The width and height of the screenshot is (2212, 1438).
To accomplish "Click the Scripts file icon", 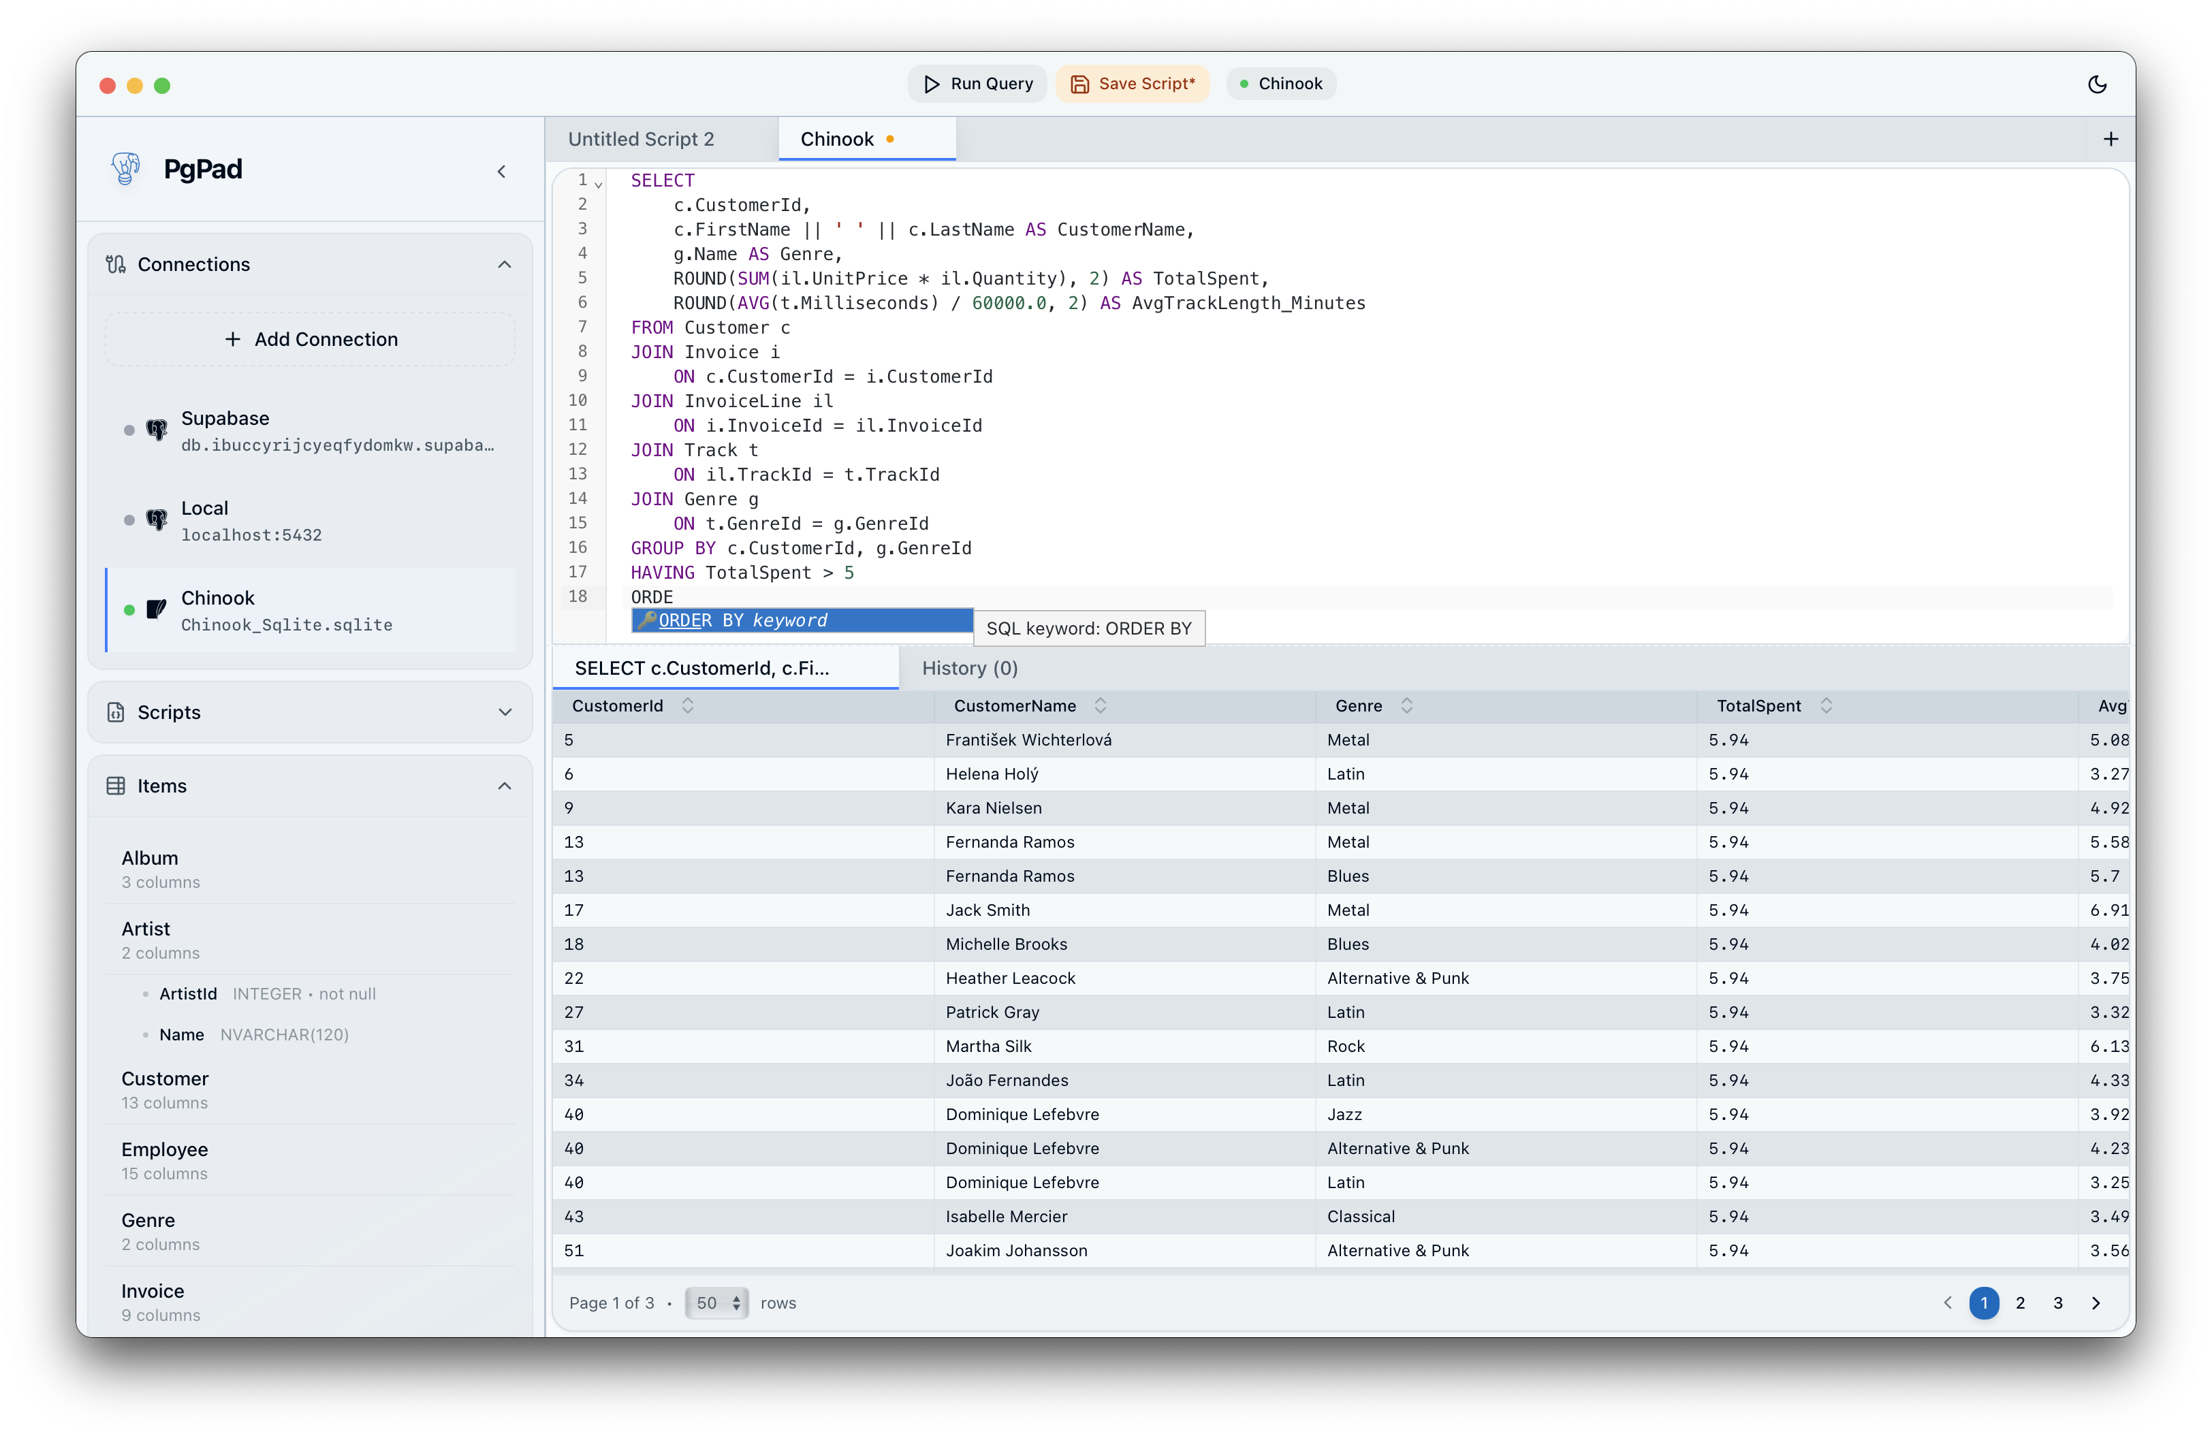I will pyautogui.click(x=116, y=712).
